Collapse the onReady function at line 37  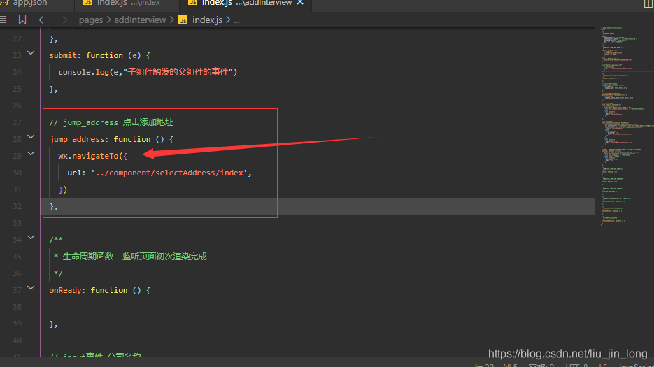pyautogui.click(x=31, y=288)
